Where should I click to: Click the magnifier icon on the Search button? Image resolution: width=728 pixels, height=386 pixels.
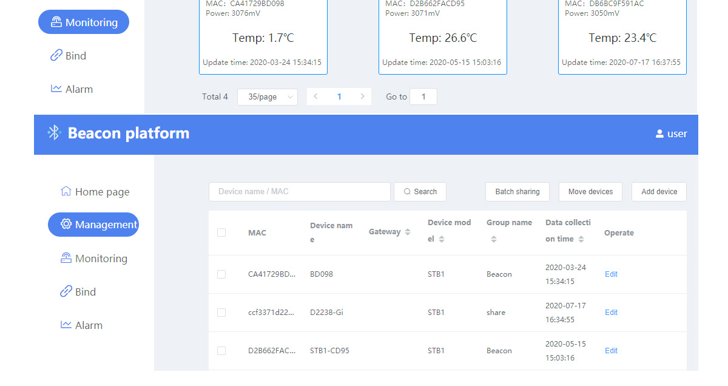[406, 191]
